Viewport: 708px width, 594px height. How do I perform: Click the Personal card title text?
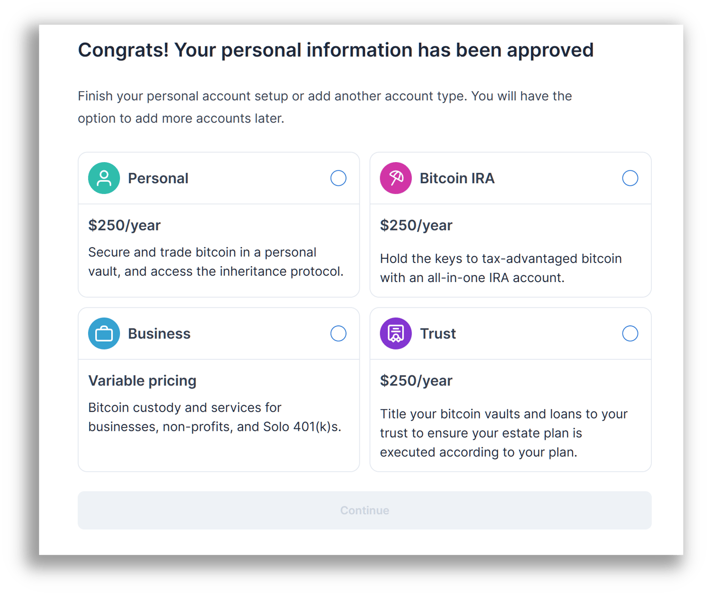coord(158,178)
